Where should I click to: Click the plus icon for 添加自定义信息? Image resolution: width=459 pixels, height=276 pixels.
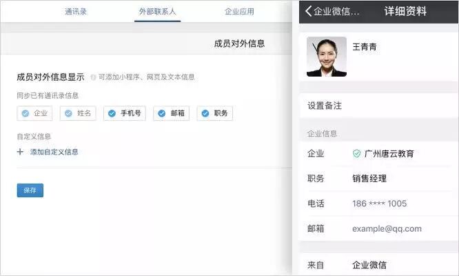(20, 152)
